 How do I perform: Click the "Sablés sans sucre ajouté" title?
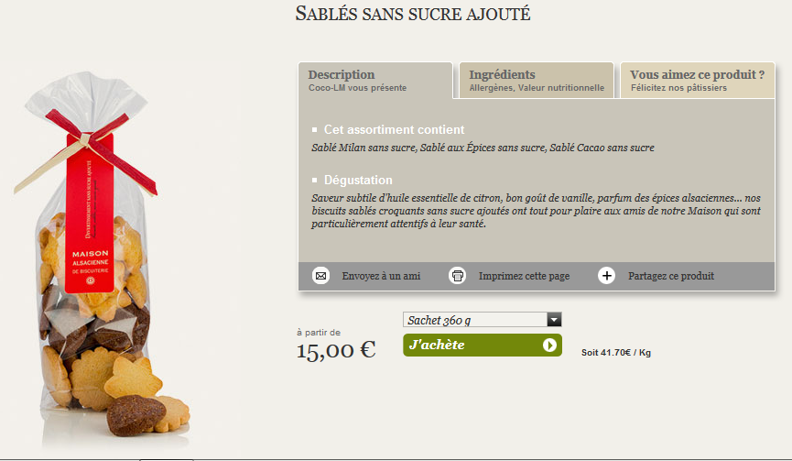click(x=413, y=15)
